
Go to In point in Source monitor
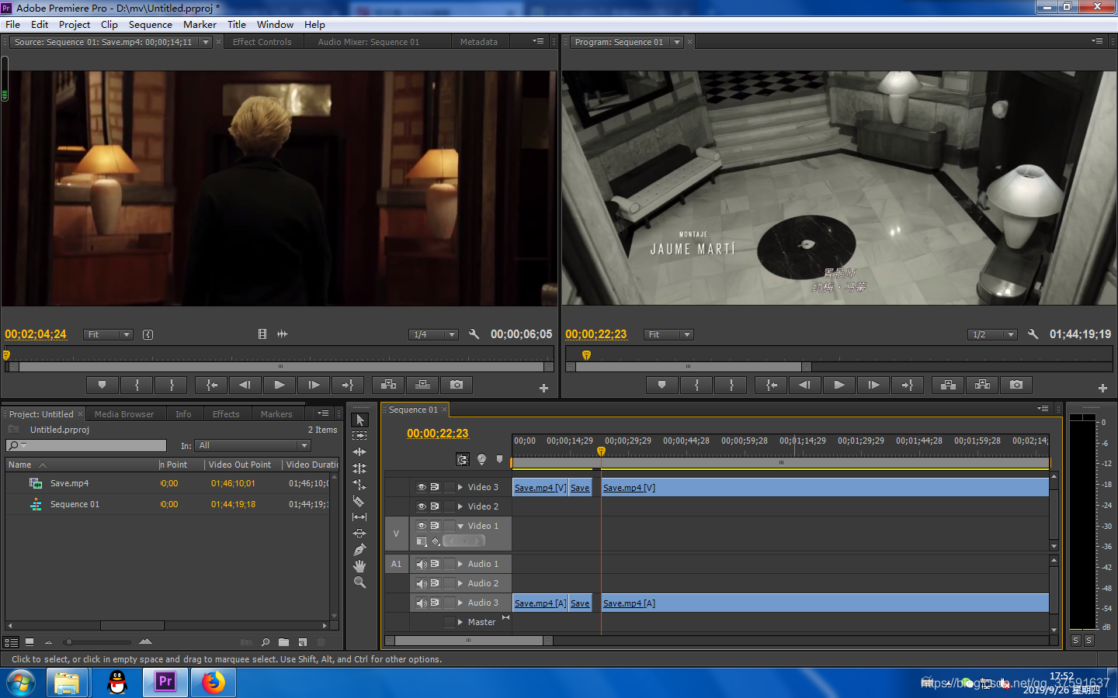click(211, 385)
